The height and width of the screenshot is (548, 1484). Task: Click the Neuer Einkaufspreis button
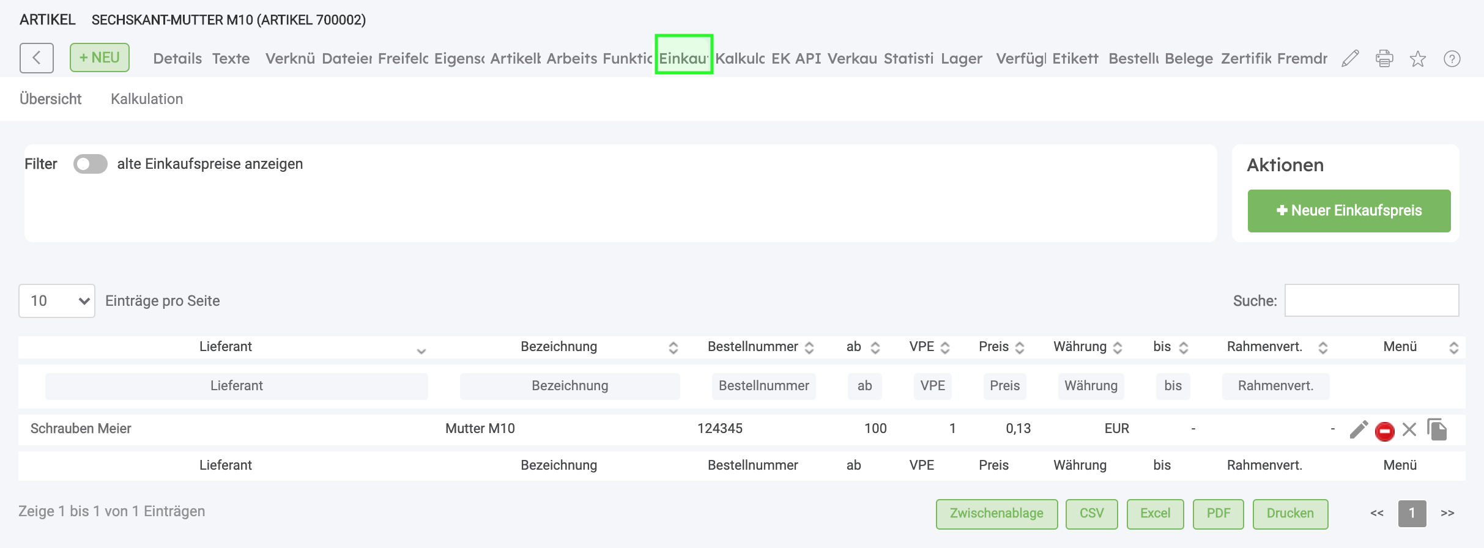tap(1349, 211)
